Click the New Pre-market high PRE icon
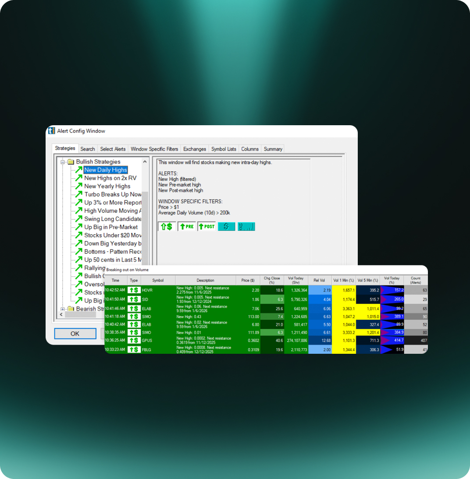This screenshot has width=470, height=479. (186, 226)
